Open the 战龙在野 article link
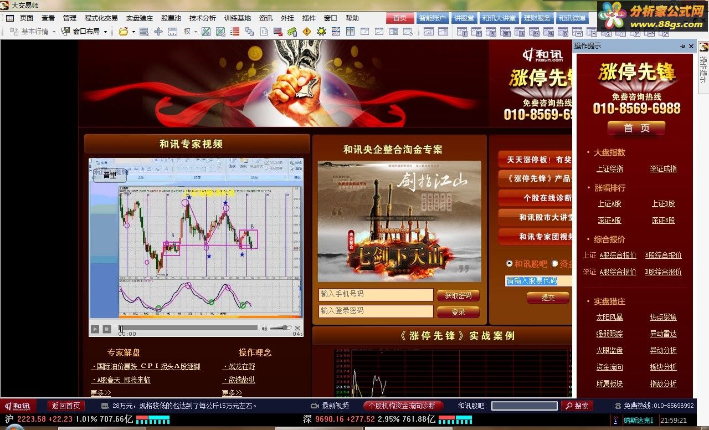 coord(239,366)
